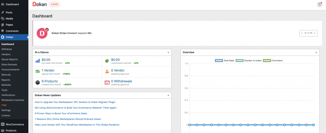Screen dimensions: 326x133
Task: Toggle Number of orders legend in chart
Action: pyautogui.click(x=249, y=61)
